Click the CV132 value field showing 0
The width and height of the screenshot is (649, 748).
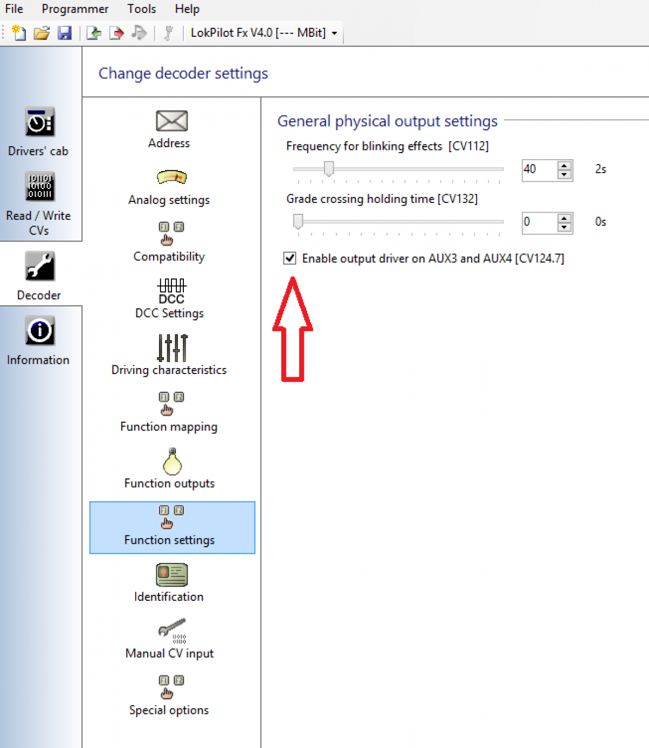[x=539, y=222]
